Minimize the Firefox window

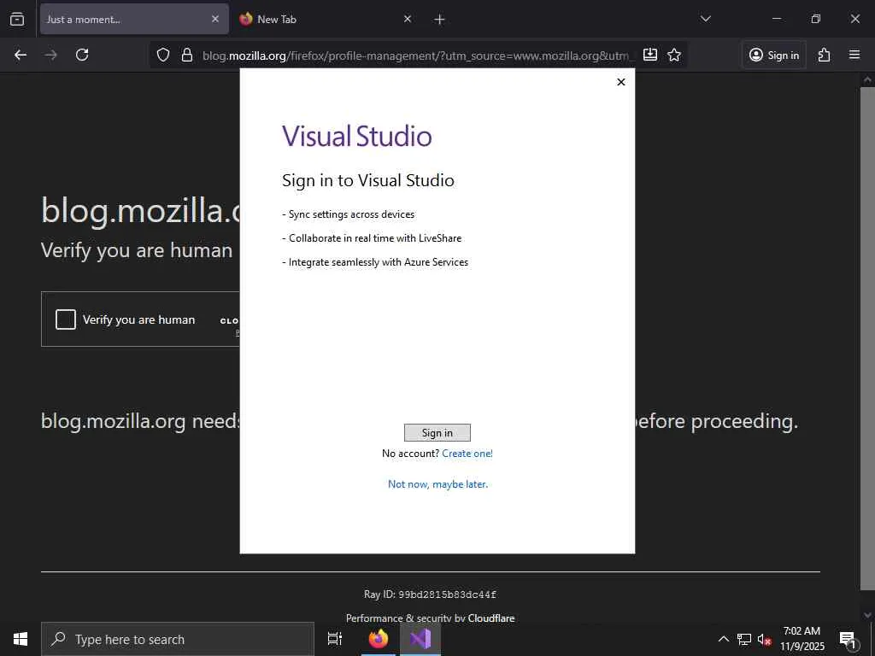coord(776,19)
